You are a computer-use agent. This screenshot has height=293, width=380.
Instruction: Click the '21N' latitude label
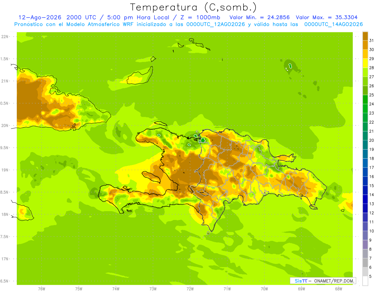tap(5, 81)
